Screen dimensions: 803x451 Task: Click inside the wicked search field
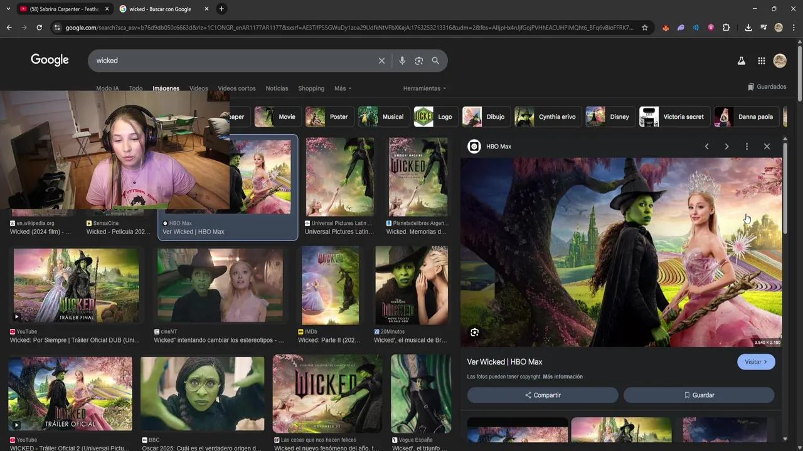[232, 61]
